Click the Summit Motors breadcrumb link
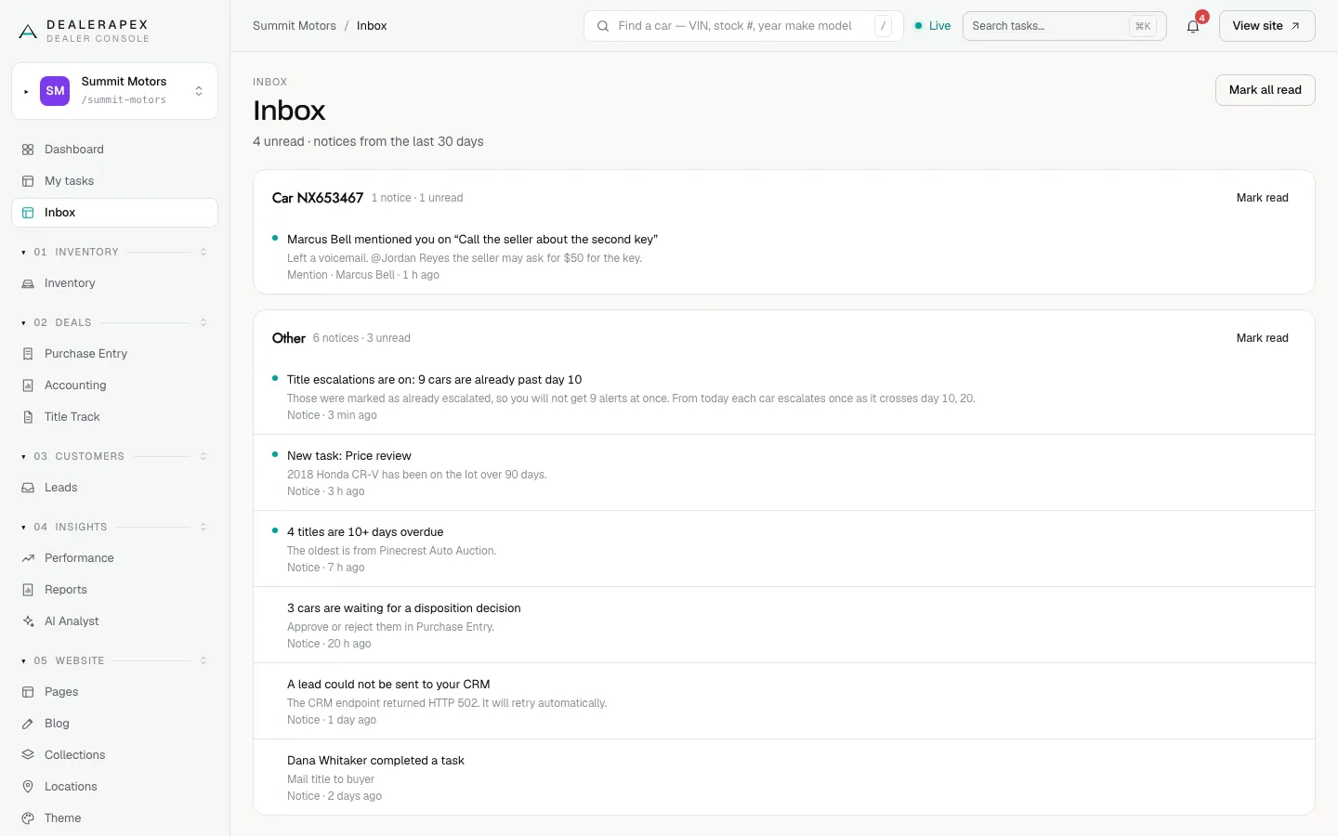The height and width of the screenshot is (836, 1338). (295, 26)
